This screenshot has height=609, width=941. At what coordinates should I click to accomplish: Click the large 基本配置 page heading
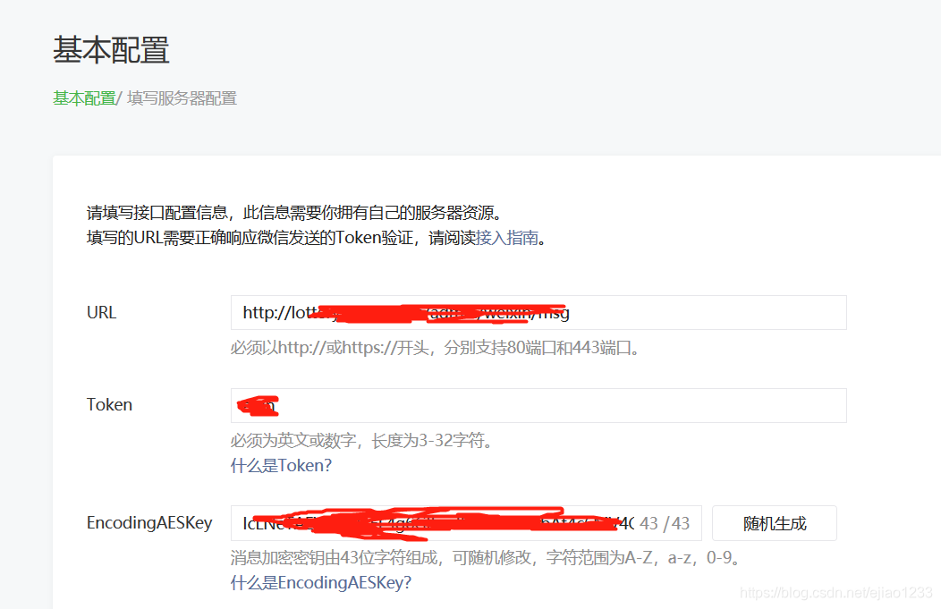coord(111,49)
